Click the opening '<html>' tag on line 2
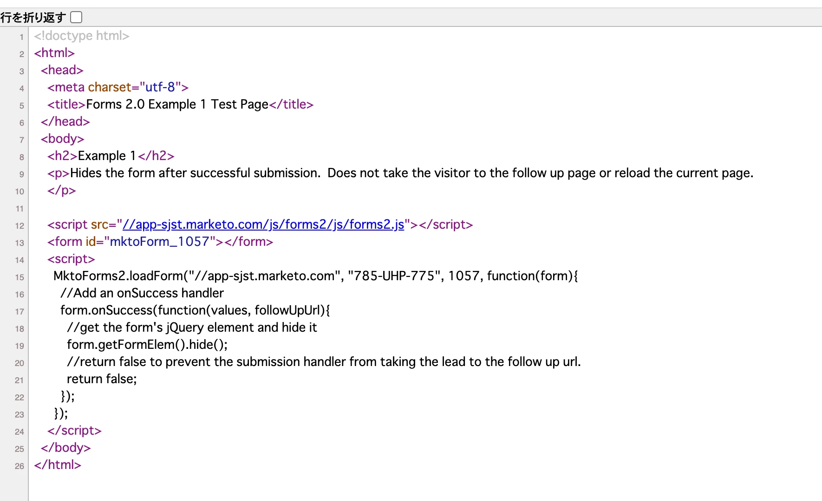822x501 pixels. (54, 53)
